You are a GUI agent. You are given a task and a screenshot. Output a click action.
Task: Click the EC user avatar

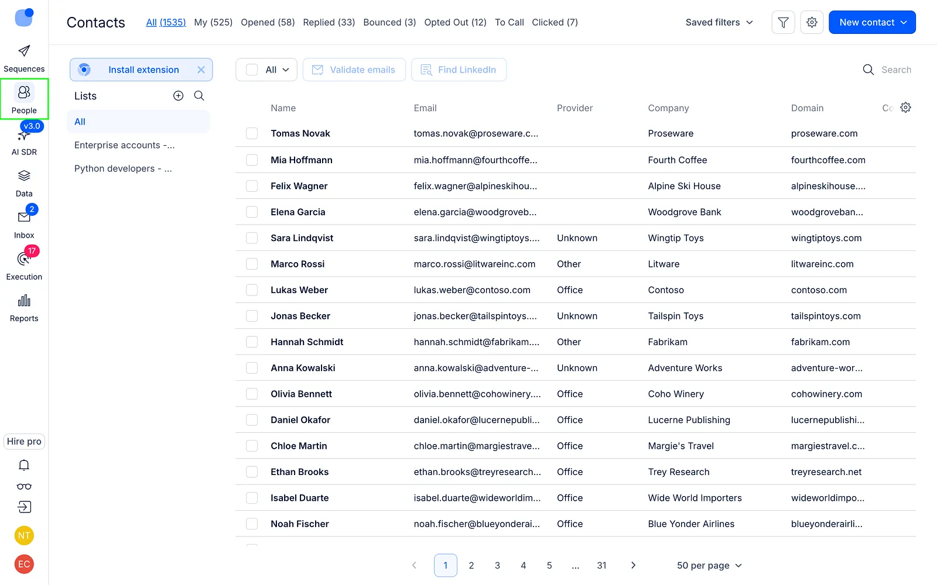tap(24, 564)
